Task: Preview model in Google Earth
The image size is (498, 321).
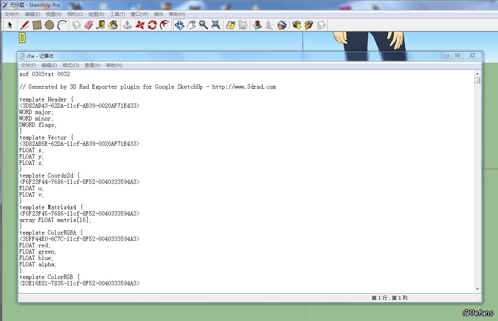Action: (282, 25)
